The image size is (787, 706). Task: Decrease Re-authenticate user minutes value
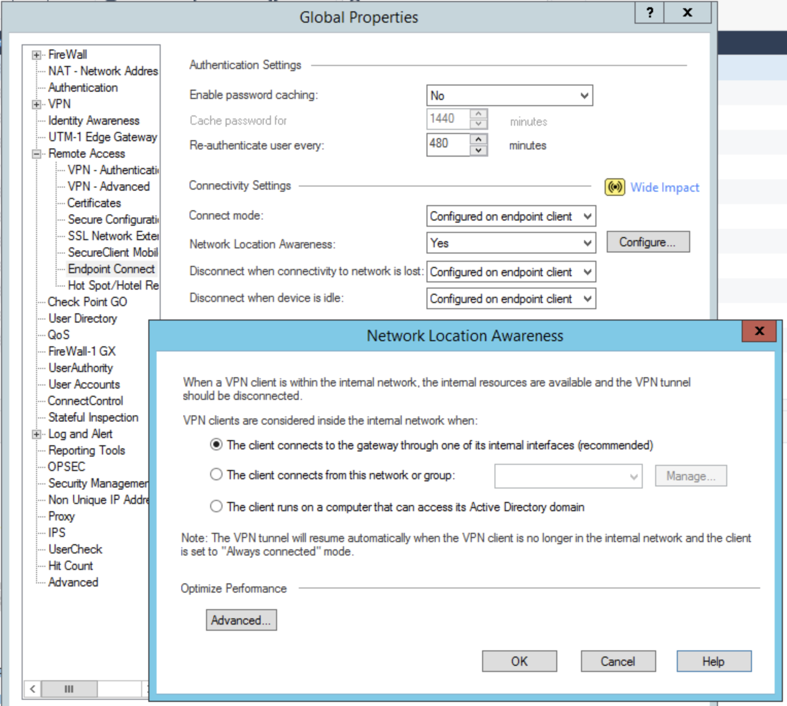click(x=478, y=150)
